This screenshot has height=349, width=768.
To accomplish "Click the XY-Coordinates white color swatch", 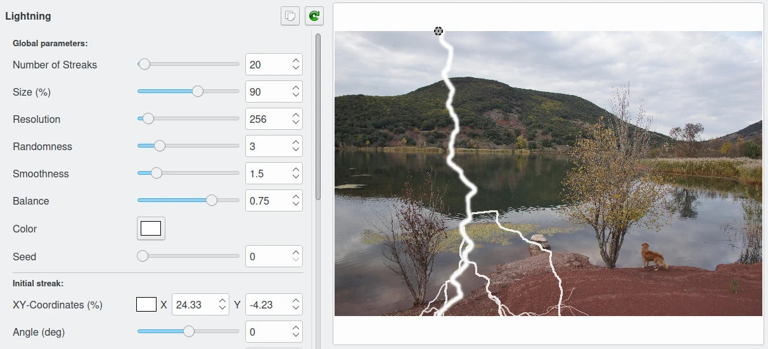I will tap(146, 305).
